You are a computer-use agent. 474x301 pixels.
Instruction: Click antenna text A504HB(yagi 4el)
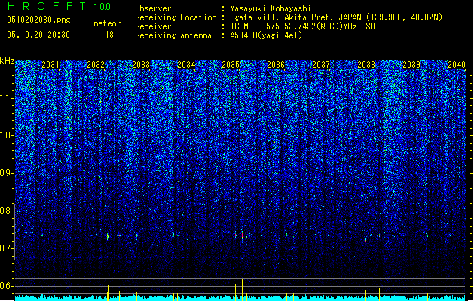click(266, 35)
